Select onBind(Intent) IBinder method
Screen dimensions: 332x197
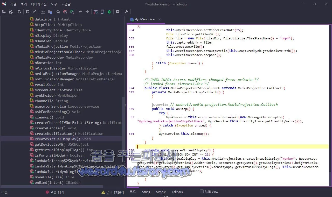(x=55, y=182)
